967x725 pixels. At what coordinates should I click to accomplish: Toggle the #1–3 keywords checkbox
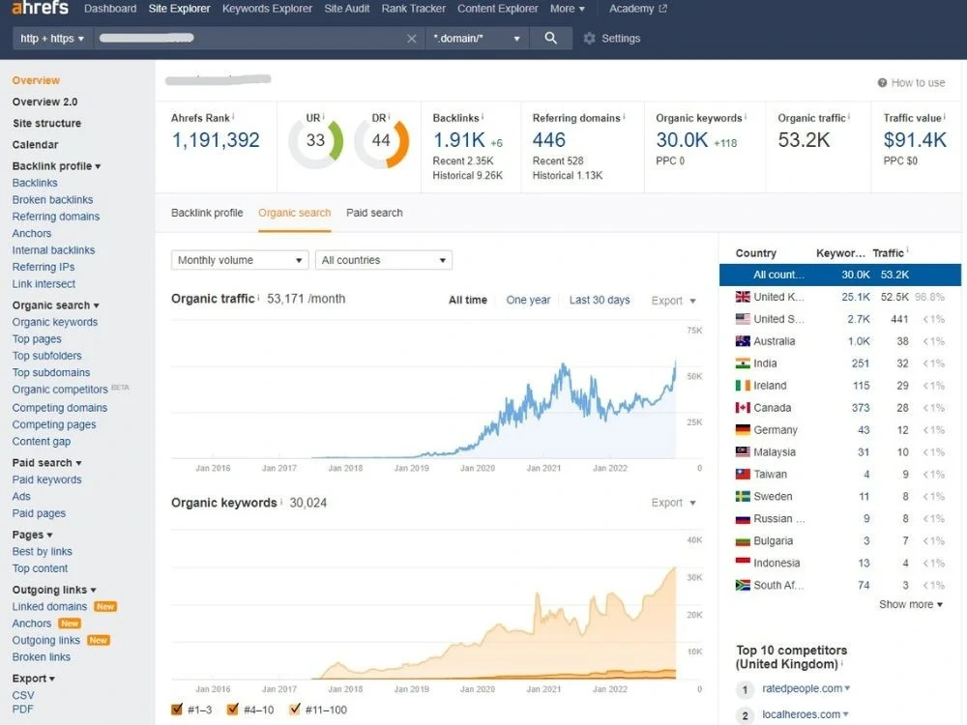177,709
